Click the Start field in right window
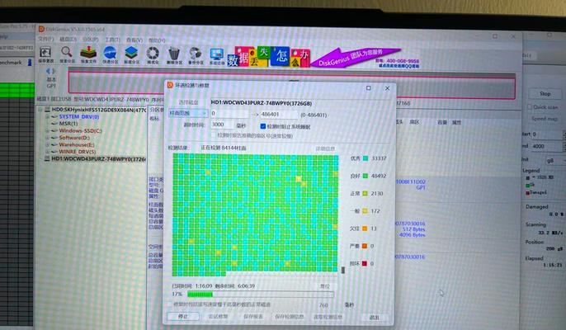 tap(547, 134)
